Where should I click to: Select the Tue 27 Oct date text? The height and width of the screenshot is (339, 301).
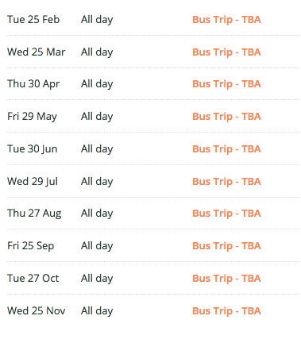(x=33, y=279)
